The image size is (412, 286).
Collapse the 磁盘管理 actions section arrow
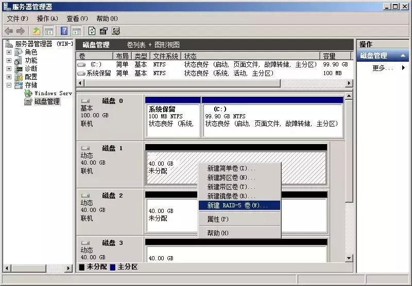tap(403, 56)
